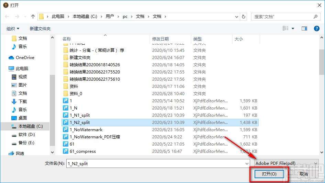Toggle the preview pane icon
325x183 pixels.
coord(304,28)
